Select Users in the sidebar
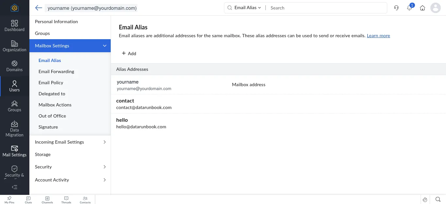 14,86
